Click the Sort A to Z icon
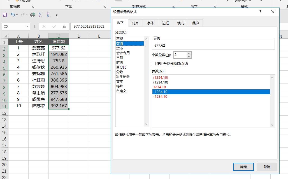 pos(41,15)
